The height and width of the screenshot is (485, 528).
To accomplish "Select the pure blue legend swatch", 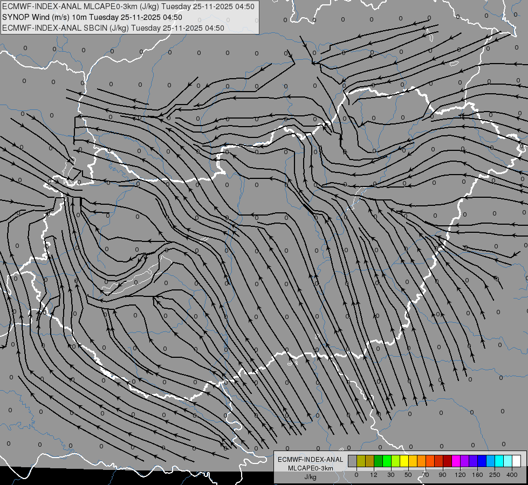I will point(482,461).
